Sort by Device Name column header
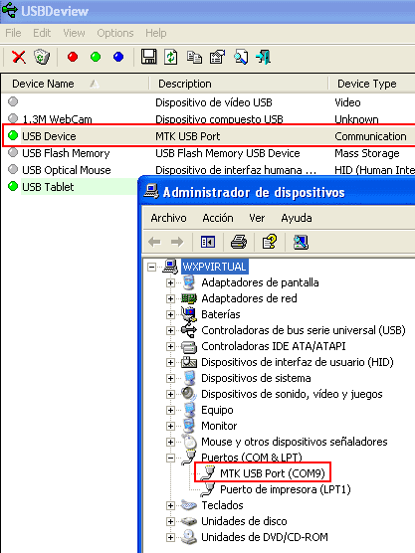 76,84
